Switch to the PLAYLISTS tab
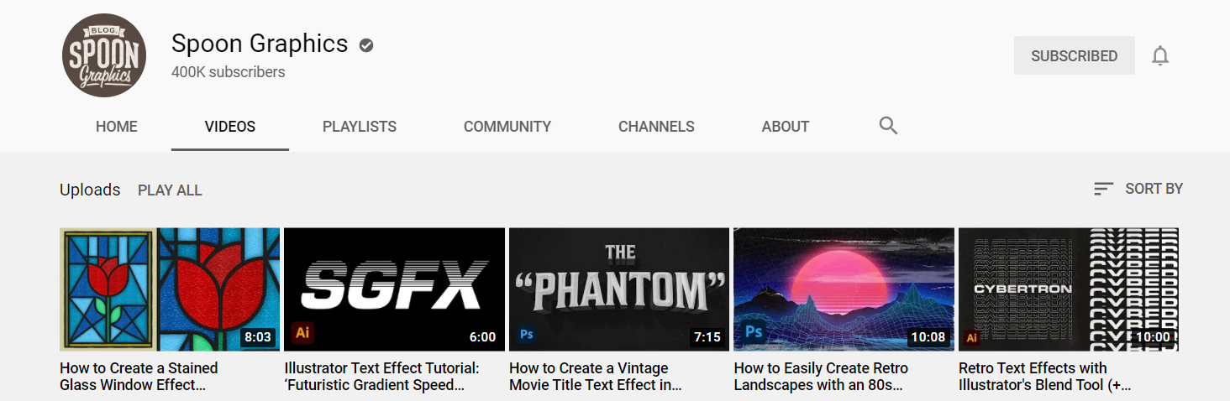The image size is (1230, 401). click(x=360, y=127)
